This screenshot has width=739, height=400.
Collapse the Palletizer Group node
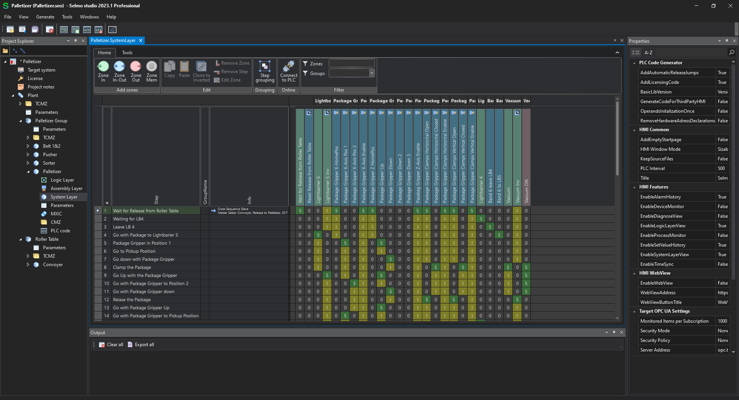click(20, 121)
